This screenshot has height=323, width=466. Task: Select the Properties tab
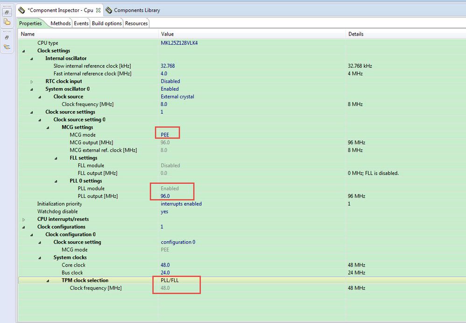pyautogui.click(x=30, y=23)
